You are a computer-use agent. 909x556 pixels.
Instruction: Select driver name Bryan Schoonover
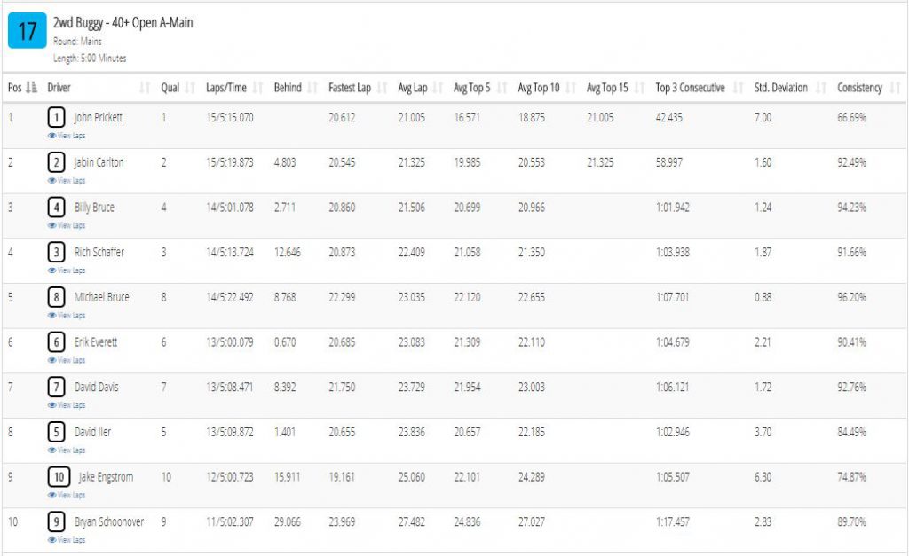pyautogui.click(x=109, y=522)
